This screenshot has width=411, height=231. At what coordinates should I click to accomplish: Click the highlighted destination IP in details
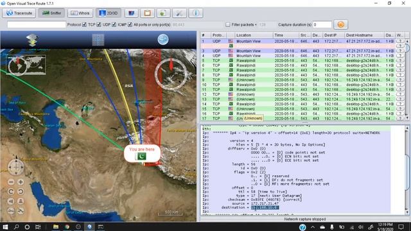[x=265, y=207]
